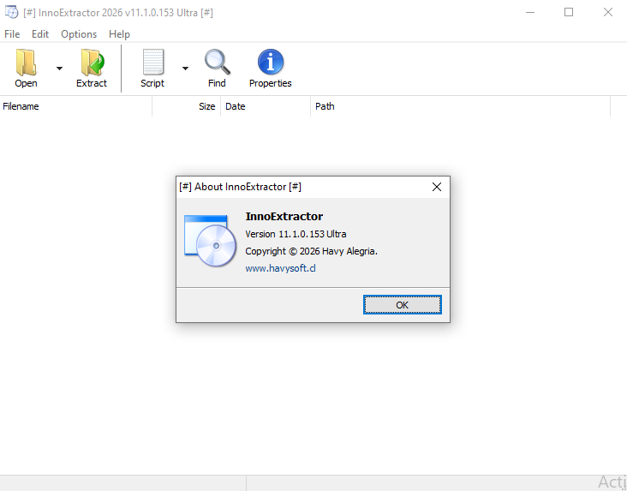The width and height of the screenshot is (627, 491).
Task: Click OK in the About dialog
Action: 403,305
